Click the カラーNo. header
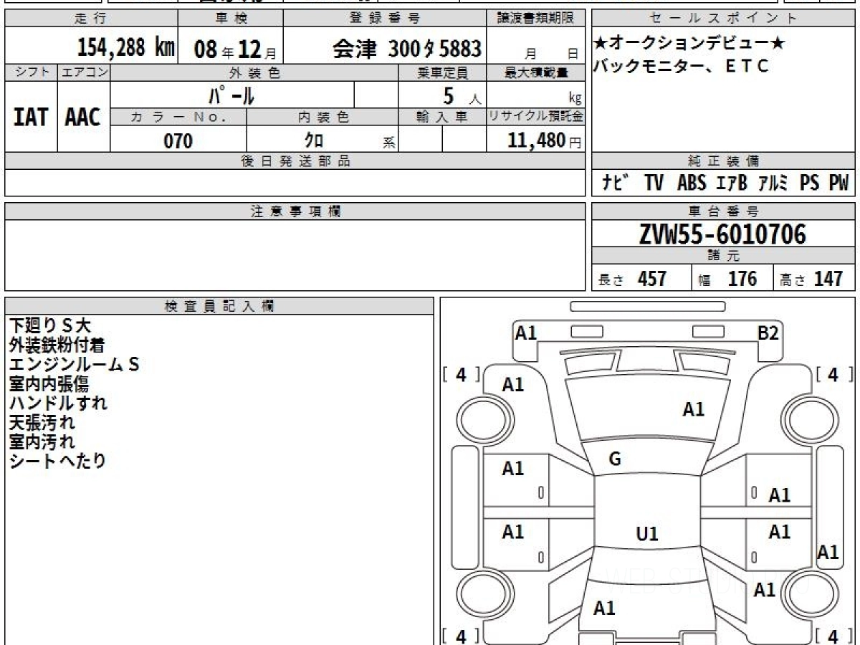Image resolution: width=860 pixels, height=645 pixels. (178, 118)
